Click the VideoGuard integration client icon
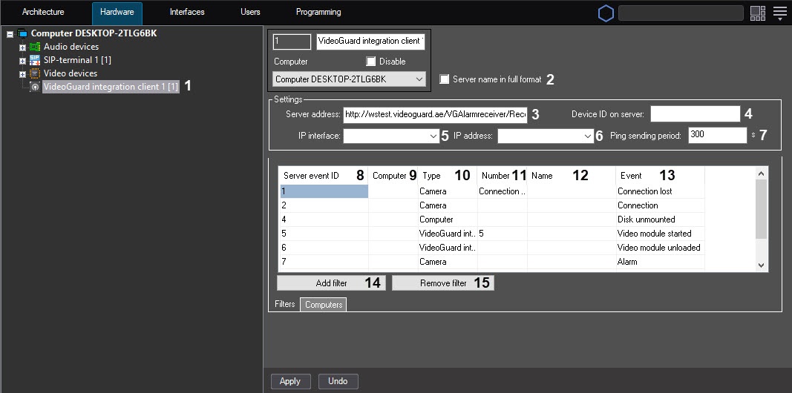 coord(35,87)
